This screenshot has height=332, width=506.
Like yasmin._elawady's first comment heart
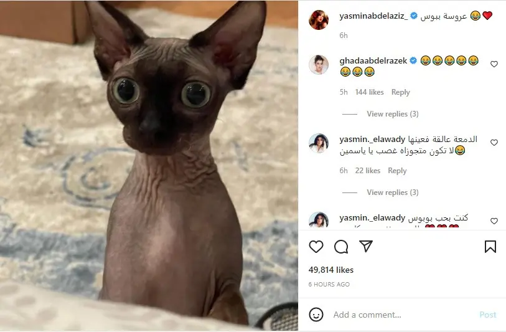(494, 143)
